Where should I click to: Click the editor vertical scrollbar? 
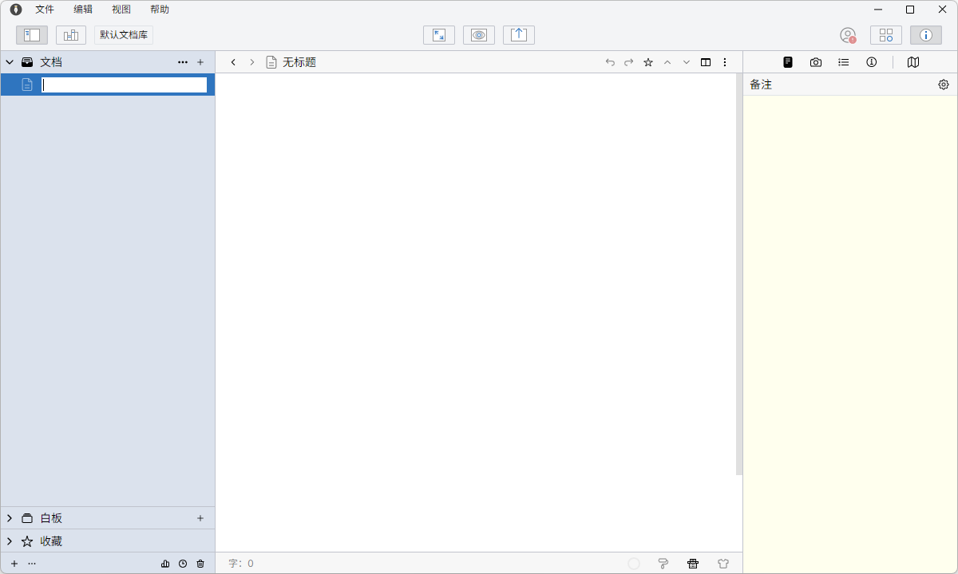tap(739, 274)
